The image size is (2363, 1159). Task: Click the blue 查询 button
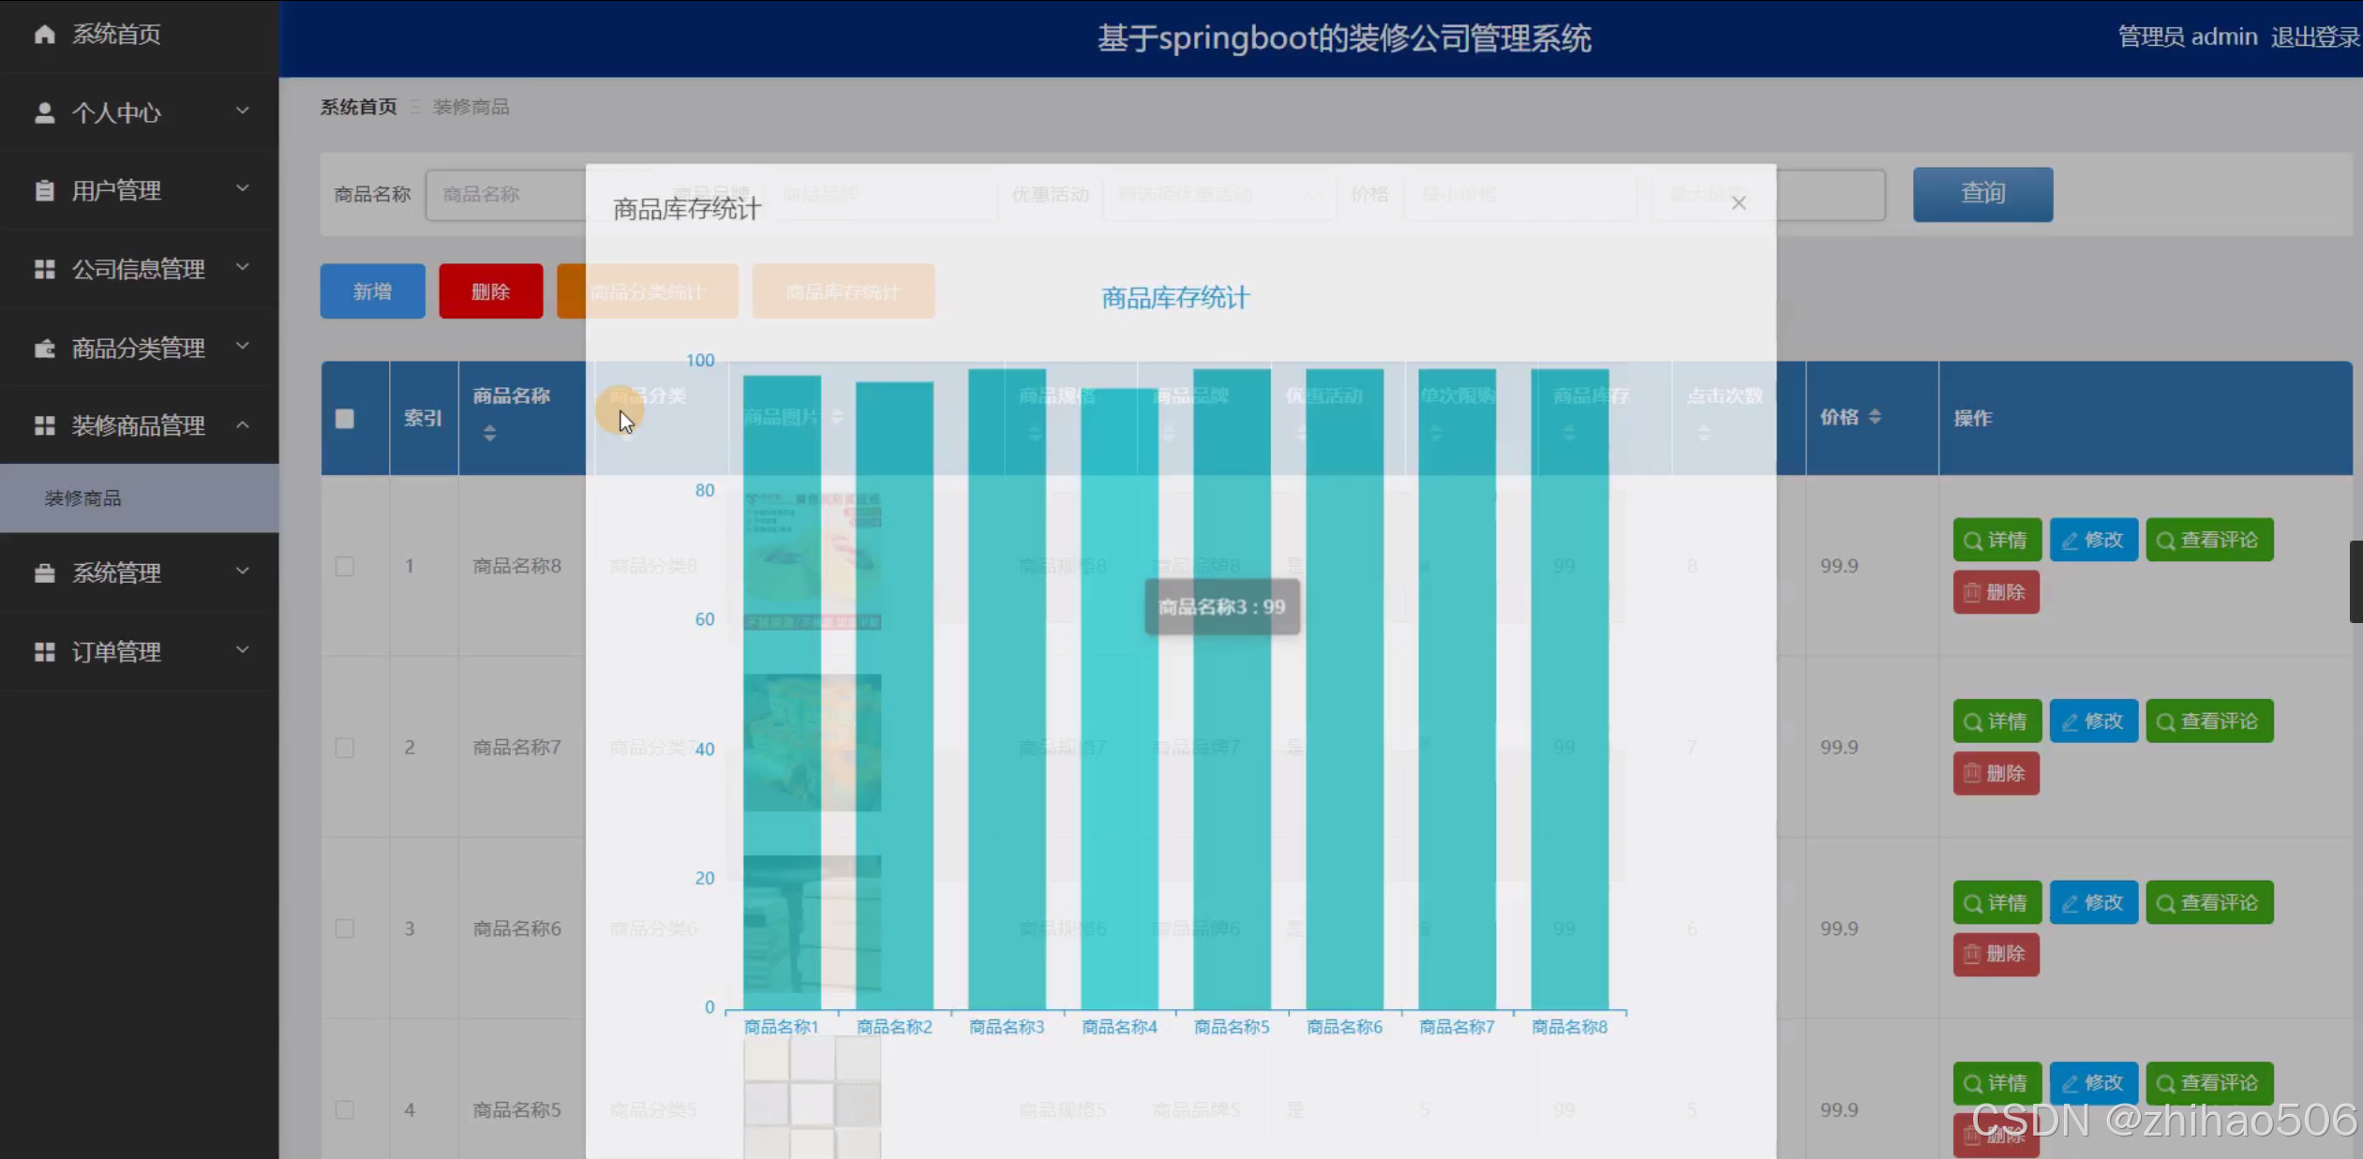(x=1982, y=194)
